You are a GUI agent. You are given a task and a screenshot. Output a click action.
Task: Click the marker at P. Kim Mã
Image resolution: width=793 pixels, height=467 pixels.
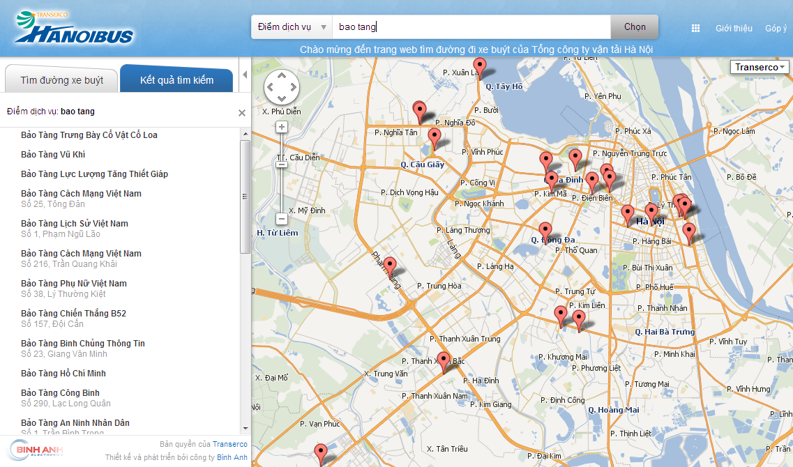pyautogui.click(x=552, y=181)
